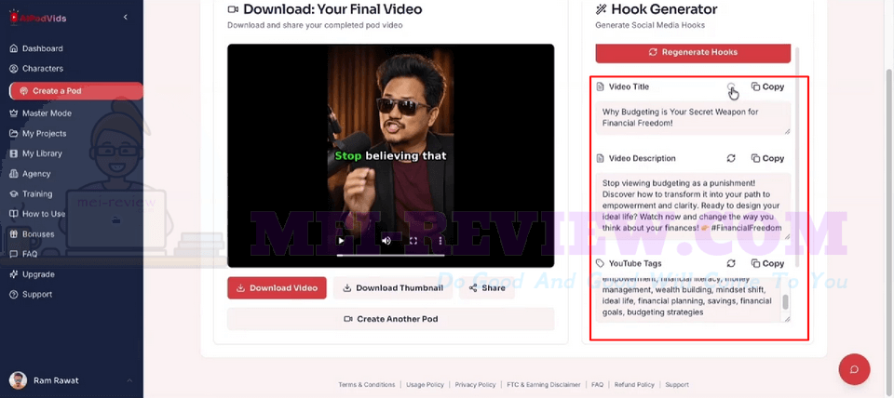
Task: Click the Download Video button
Action: (278, 288)
